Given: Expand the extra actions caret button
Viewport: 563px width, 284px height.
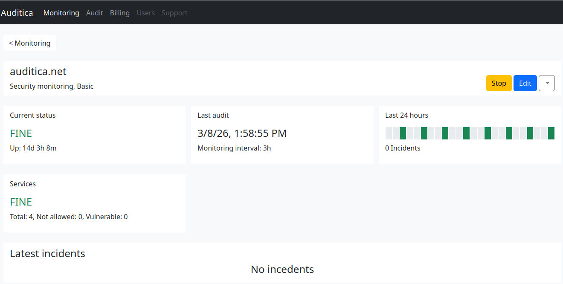Looking at the screenshot, I should (x=547, y=83).
